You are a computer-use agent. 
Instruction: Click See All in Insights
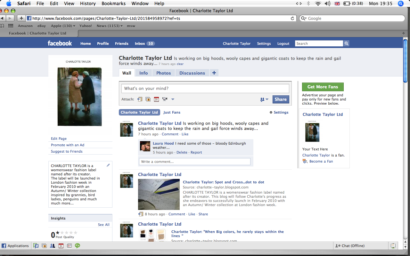coord(104,225)
